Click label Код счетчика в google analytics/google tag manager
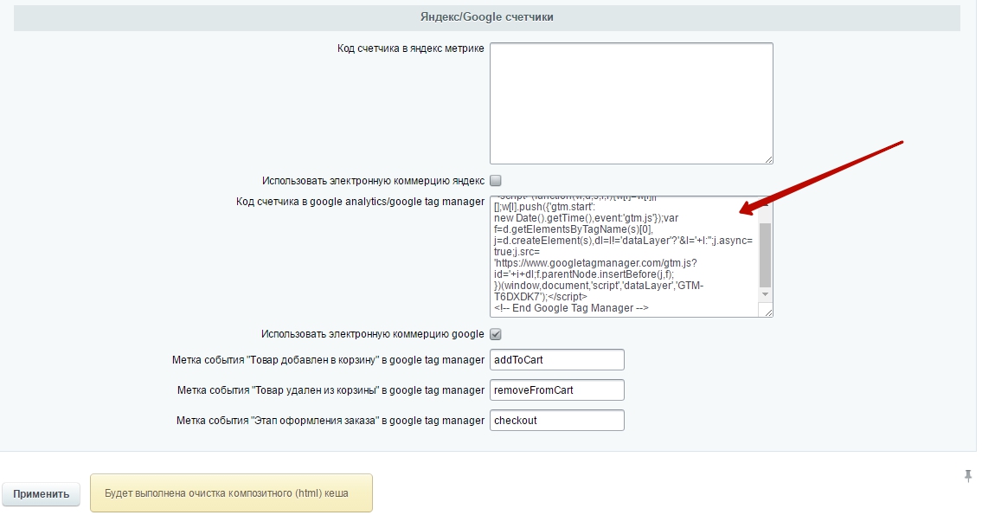 pyautogui.click(x=360, y=202)
